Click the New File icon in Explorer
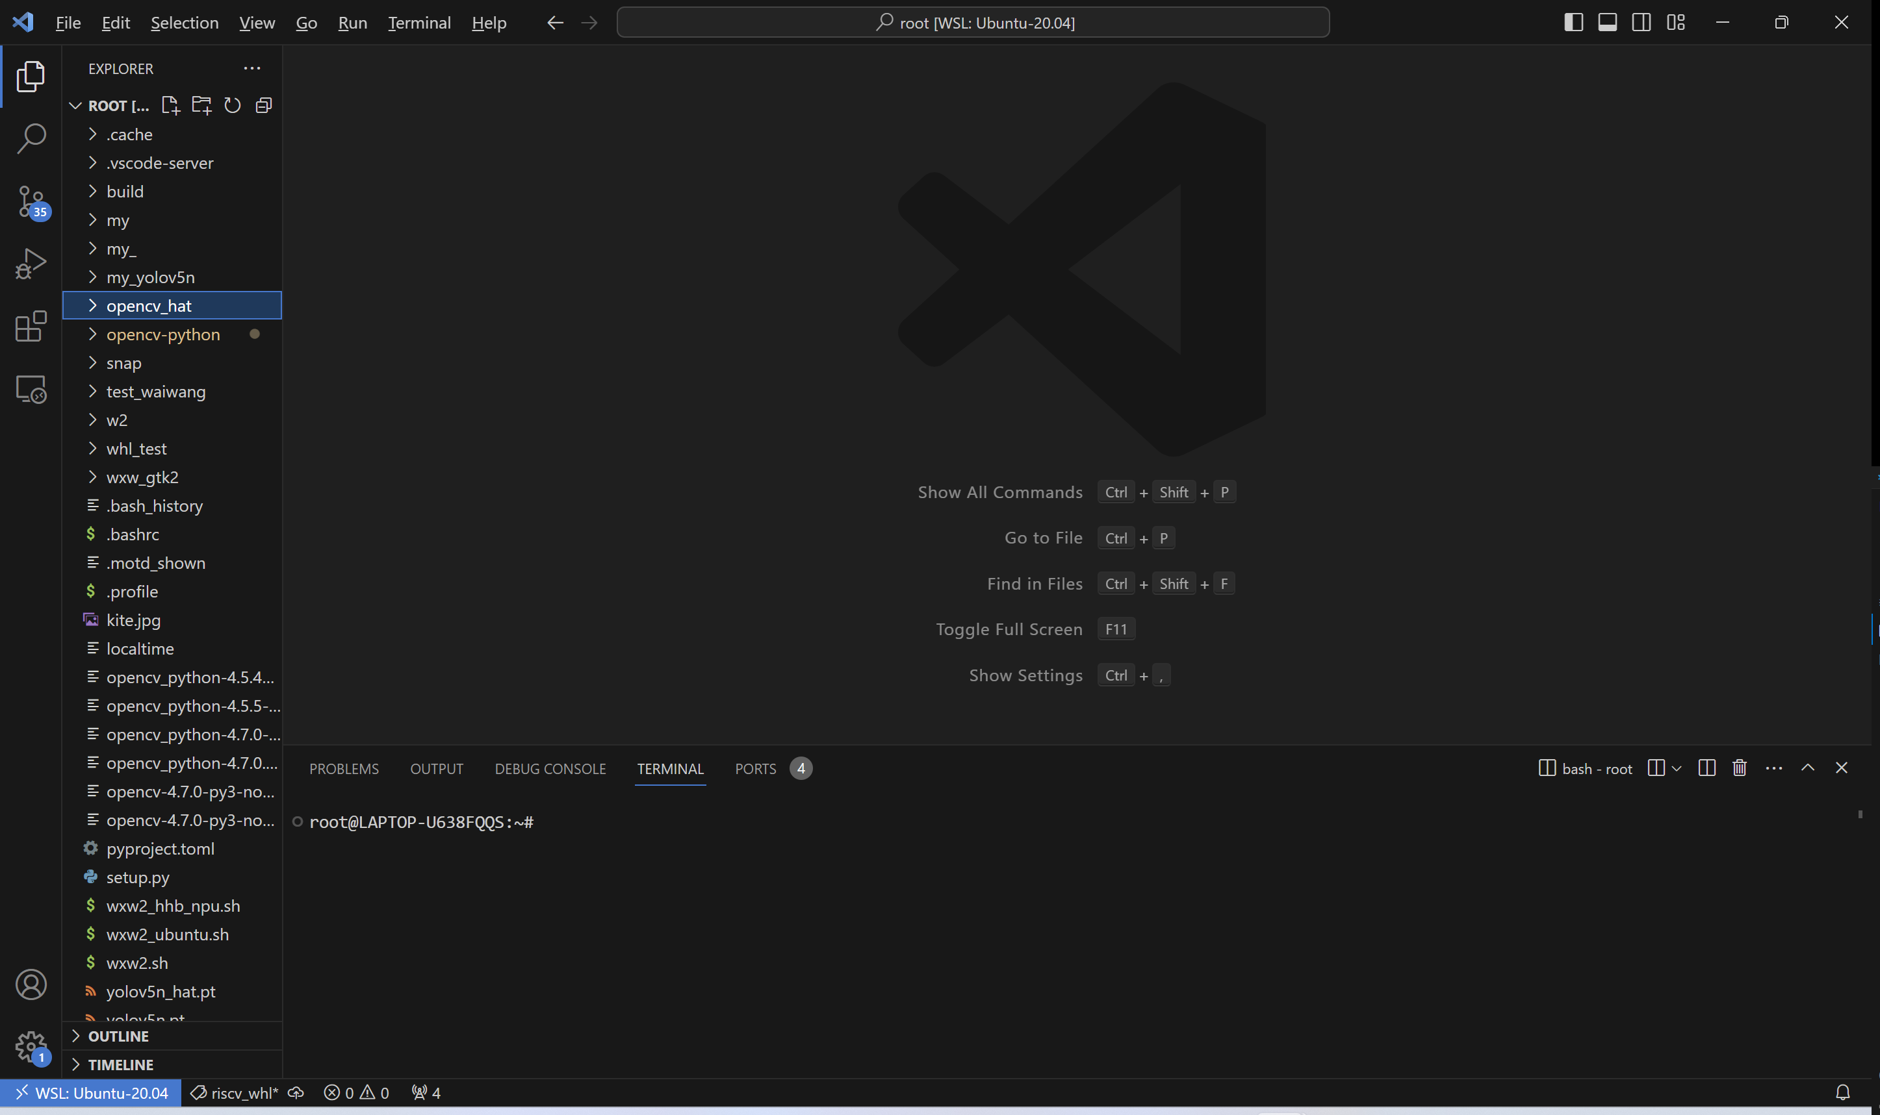This screenshot has width=1880, height=1115. point(171,105)
